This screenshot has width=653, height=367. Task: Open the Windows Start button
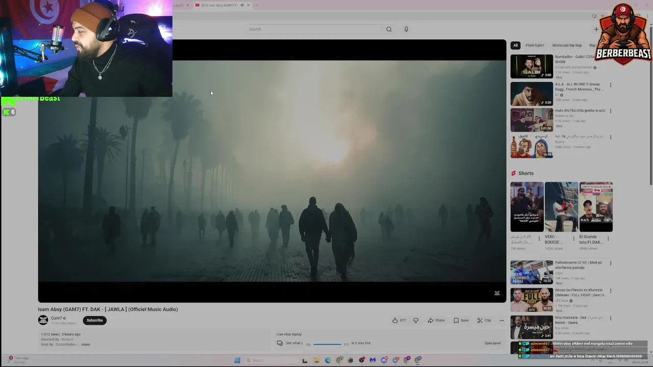coord(237,360)
